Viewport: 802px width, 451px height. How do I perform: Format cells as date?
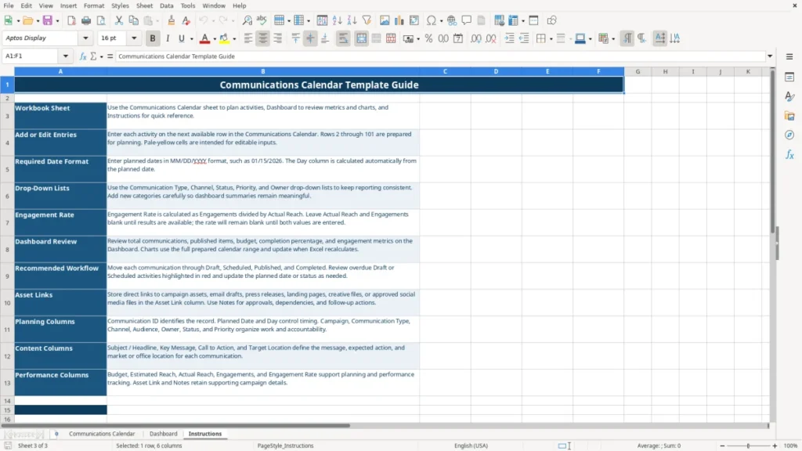click(458, 38)
